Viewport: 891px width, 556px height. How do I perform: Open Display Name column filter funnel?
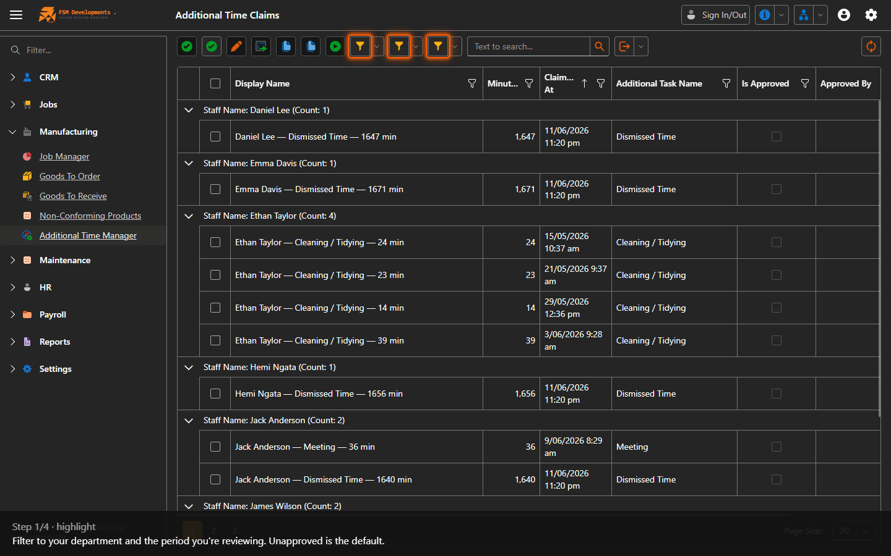pos(472,83)
